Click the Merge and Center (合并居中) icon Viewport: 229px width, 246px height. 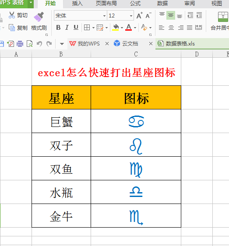pos(223,17)
